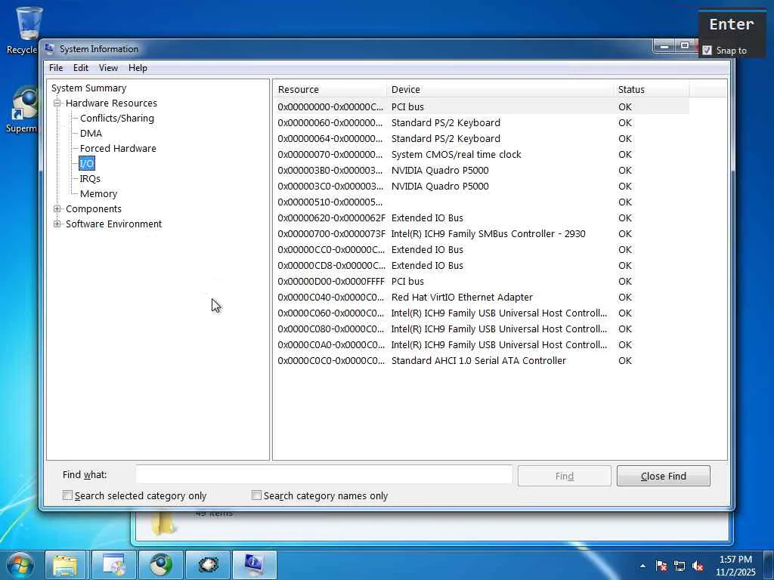Minimize the System Information window

point(665,46)
